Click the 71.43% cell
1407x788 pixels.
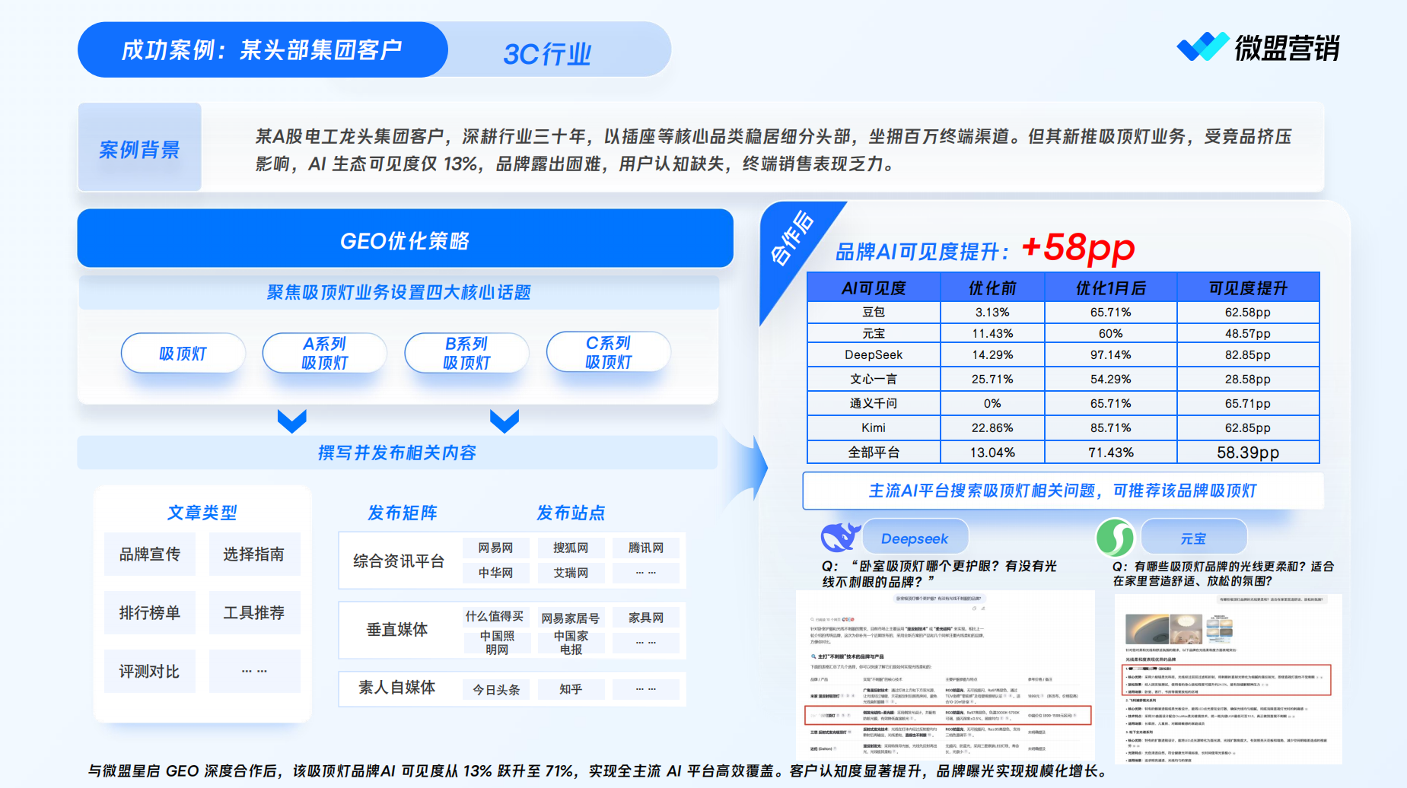[1110, 453]
